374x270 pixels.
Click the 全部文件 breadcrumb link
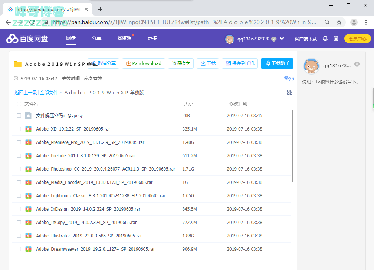[x=49, y=93]
